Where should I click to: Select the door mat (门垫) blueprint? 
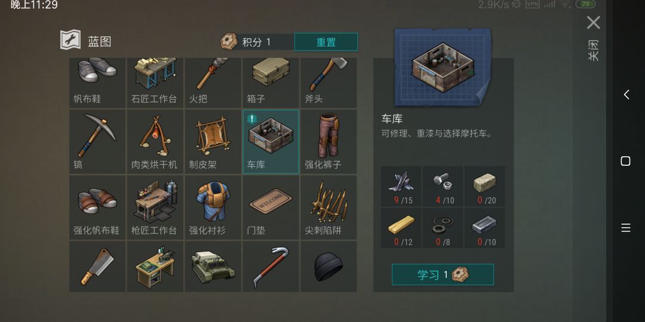point(271,208)
